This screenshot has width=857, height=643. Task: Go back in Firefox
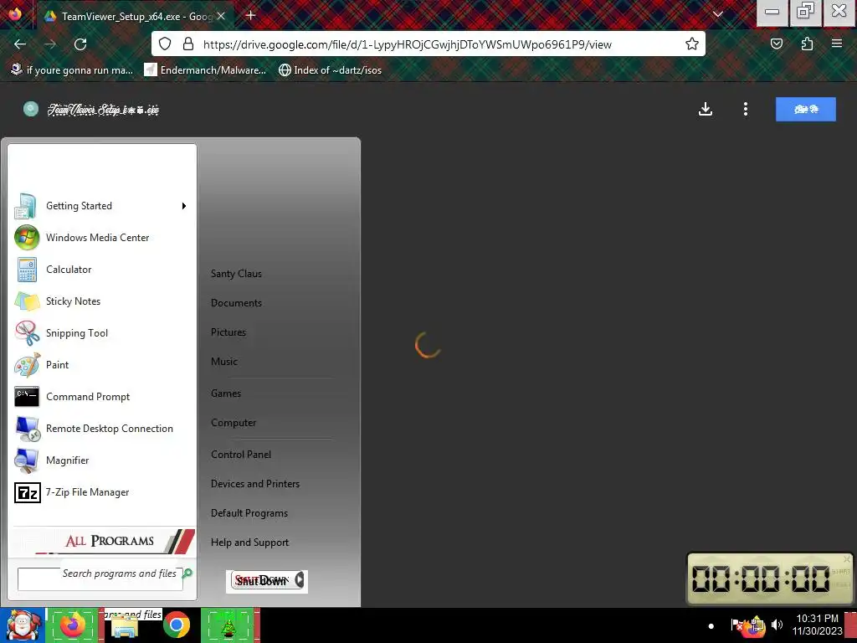tap(20, 44)
